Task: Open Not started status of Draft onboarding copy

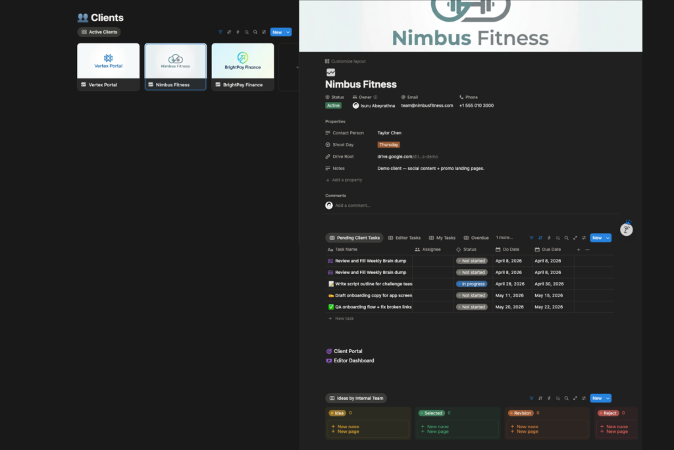Action: (471, 296)
